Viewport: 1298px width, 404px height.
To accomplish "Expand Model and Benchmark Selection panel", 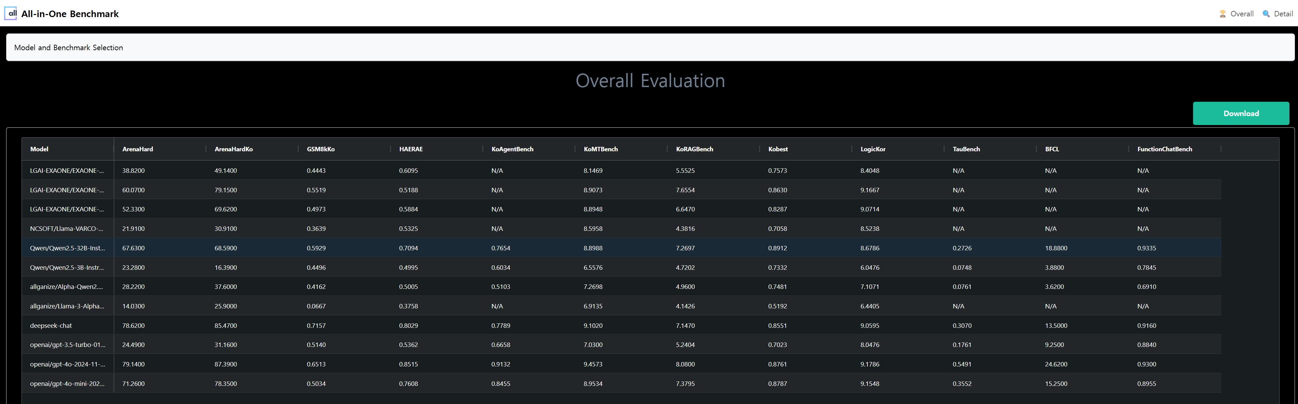I will point(69,47).
